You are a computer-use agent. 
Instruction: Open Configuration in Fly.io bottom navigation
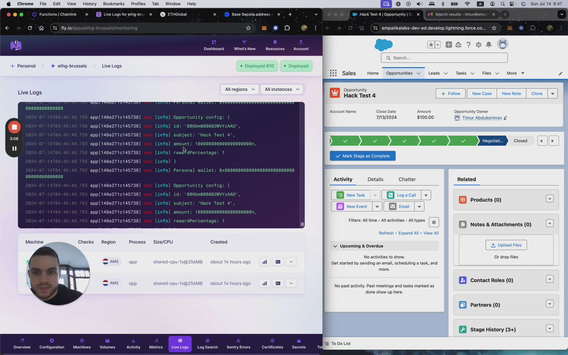(x=52, y=344)
